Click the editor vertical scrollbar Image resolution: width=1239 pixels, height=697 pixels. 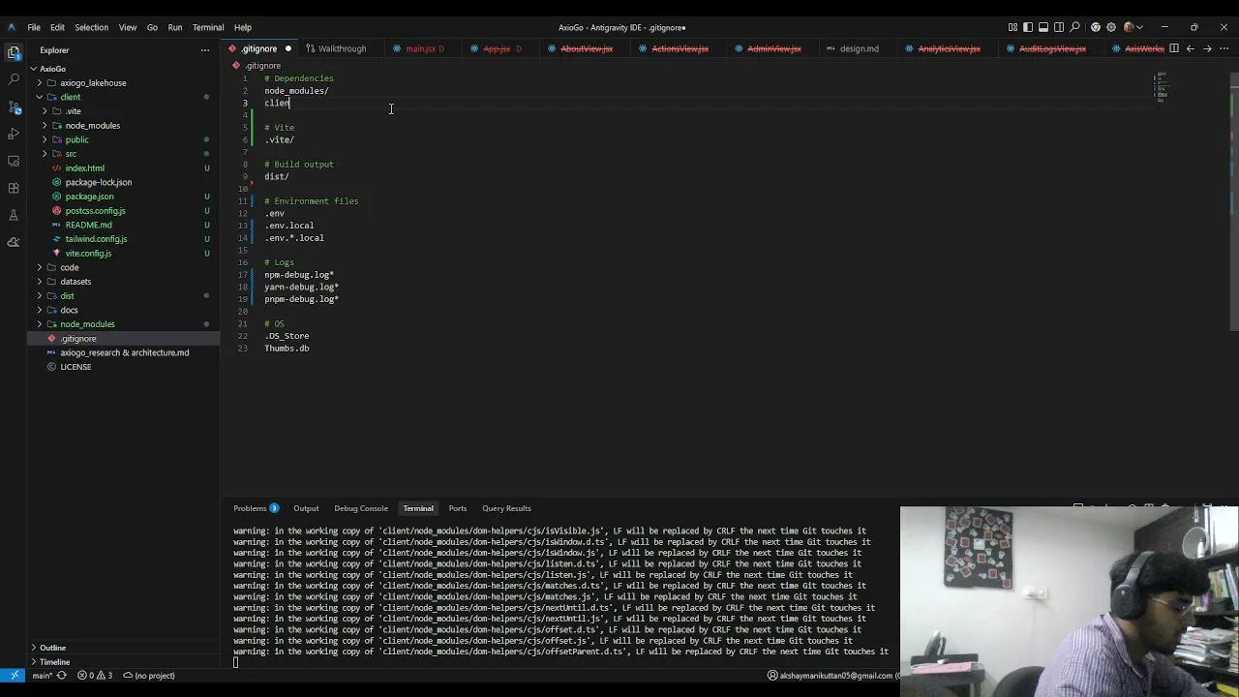[x=1232, y=203]
